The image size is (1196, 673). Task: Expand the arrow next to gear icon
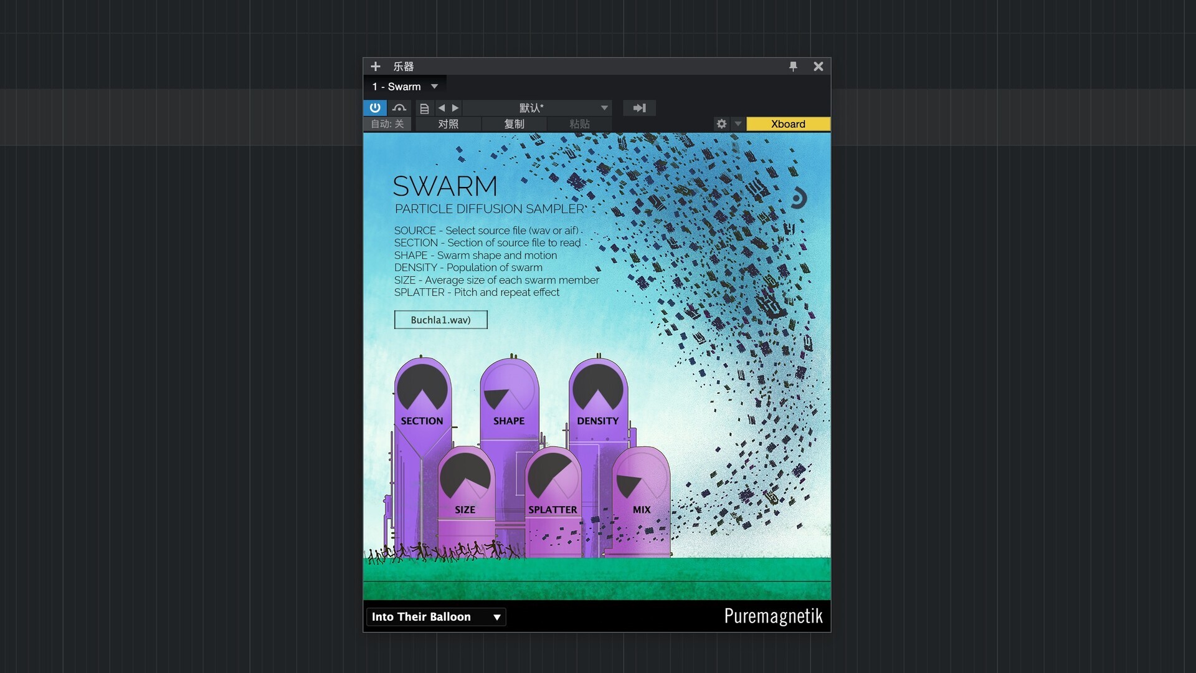(738, 124)
